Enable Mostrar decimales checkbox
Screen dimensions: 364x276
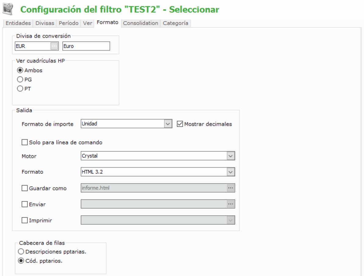click(180, 124)
